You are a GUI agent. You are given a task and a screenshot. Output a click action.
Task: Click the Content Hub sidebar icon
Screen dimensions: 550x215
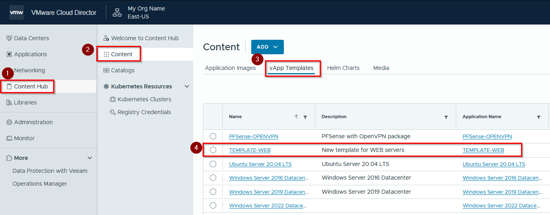pyautogui.click(x=9, y=86)
